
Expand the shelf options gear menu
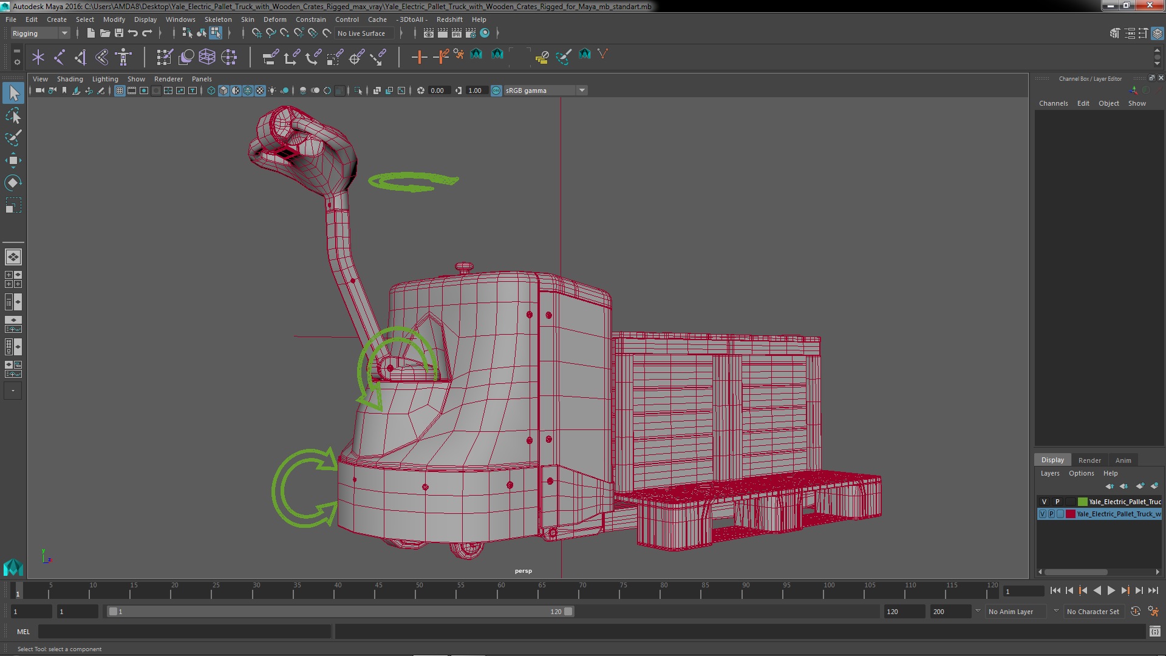(x=16, y=61)
